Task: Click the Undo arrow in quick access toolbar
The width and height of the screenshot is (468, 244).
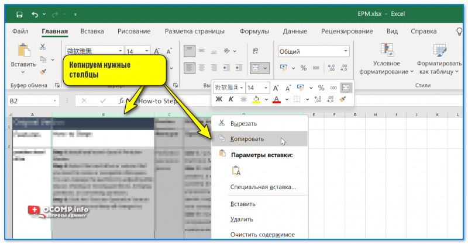Action: pos(35,14)
